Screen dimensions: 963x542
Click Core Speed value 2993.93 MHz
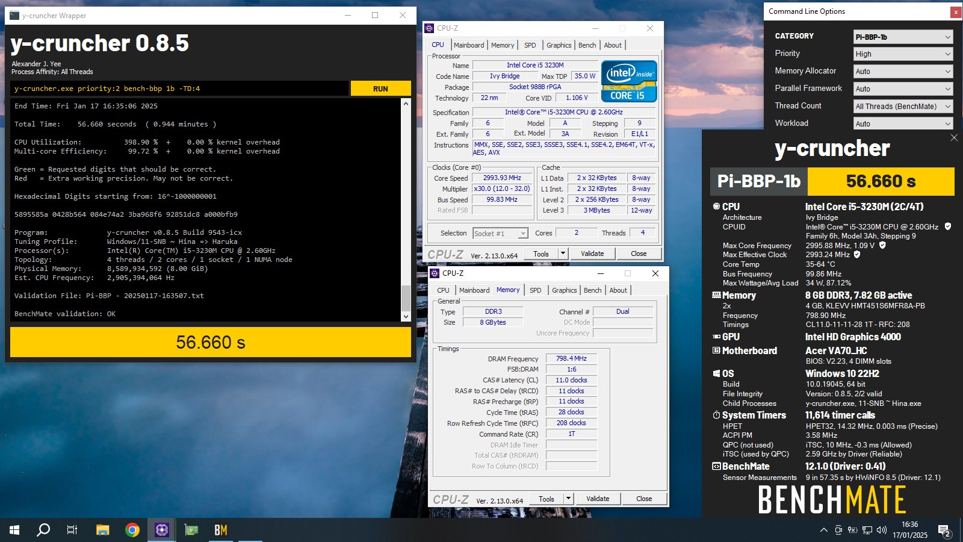tap(502, 178)
